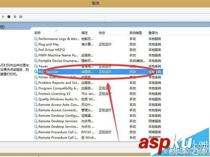This screenshot has width=210, height=157.
Task: Click Remote Desktop Services gear icon
Action: click(36, 121)
